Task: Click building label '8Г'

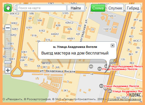Action: pos(137,52)
